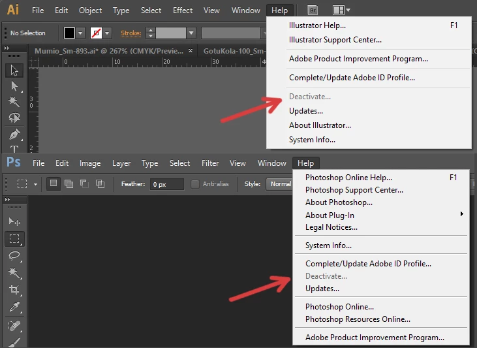Click the Illustrator Ai logo

pos(13,10)
